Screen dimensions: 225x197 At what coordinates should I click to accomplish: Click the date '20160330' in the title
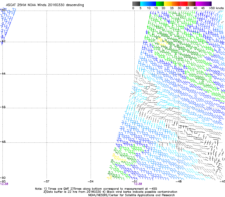click(x=56, y=5)
